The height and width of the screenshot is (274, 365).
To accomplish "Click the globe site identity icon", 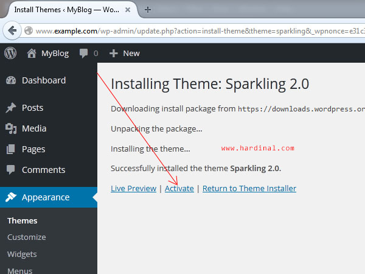I will [29, 30].
